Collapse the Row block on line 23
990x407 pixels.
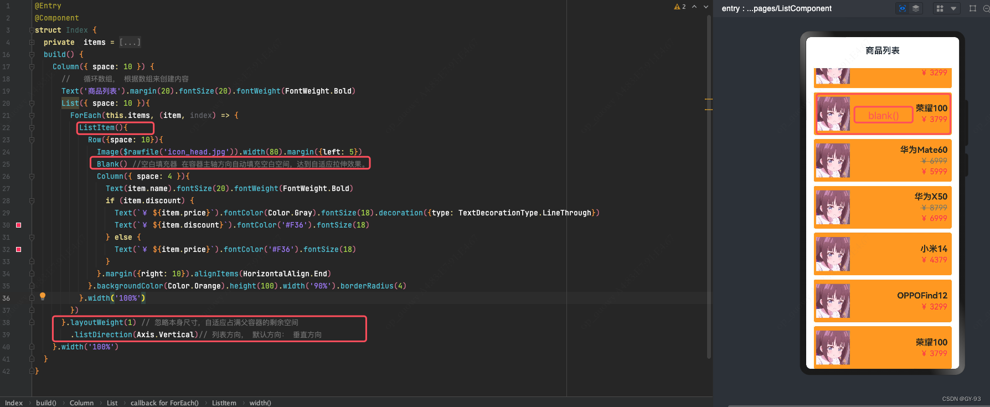coord(32,140)
